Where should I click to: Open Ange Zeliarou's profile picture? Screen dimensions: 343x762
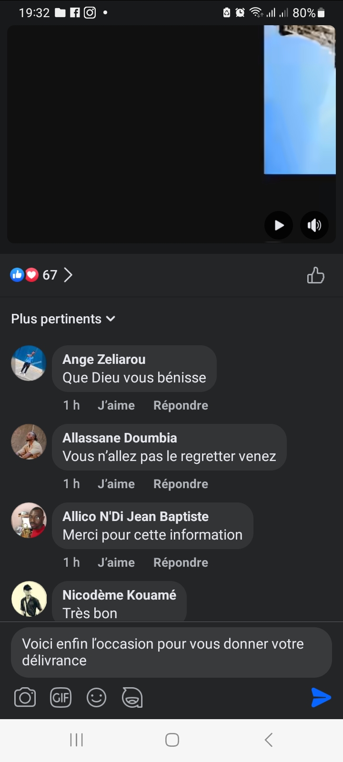tap(29, 363)
